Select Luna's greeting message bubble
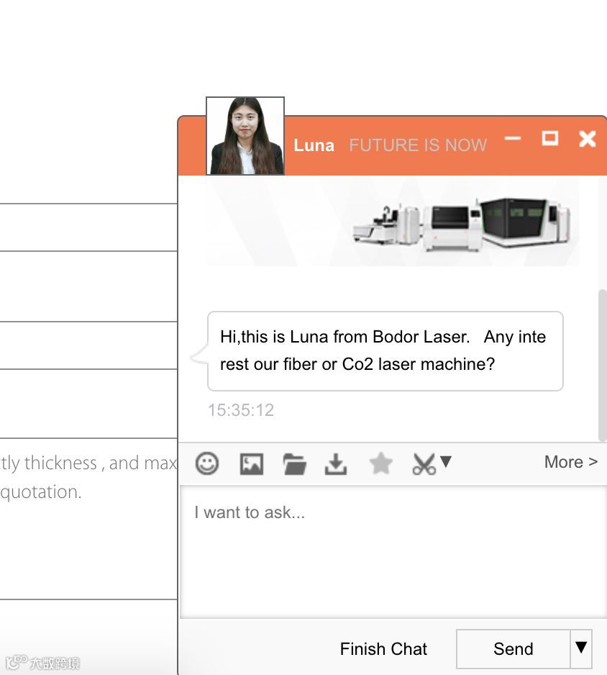 tap(385, 351)
